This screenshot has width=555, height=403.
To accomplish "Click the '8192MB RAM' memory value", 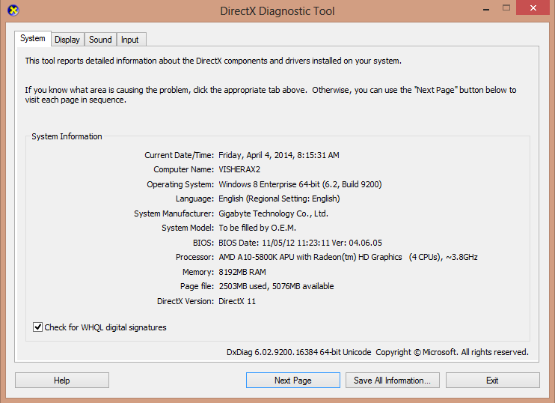I will pyautogui.click(x=242, y=272).
